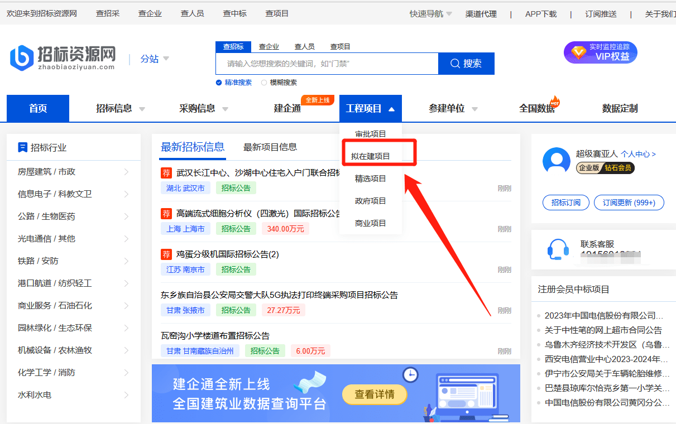Click 荐 tag on 武汉长江中心 listing
676x424 pixels.
[166, 172]
